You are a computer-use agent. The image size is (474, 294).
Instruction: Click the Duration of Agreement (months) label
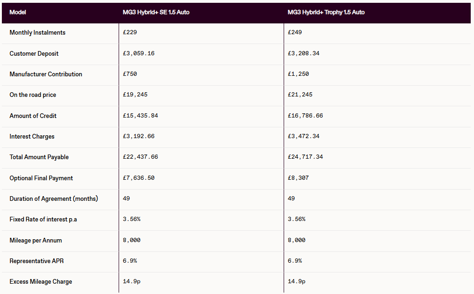[x=53, y=198]
